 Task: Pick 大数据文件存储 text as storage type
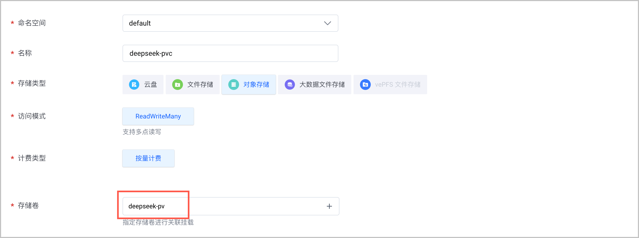click(322, 85)
